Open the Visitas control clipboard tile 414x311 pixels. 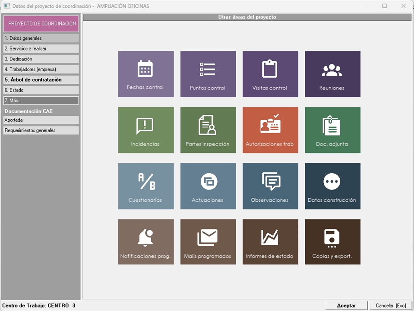click(x=270, y=74)
